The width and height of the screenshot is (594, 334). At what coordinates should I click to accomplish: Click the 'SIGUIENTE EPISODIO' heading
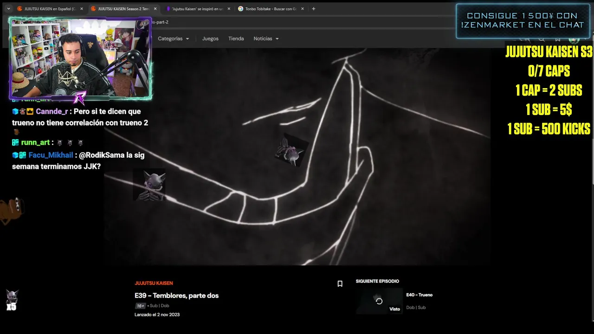click(377, 281)
